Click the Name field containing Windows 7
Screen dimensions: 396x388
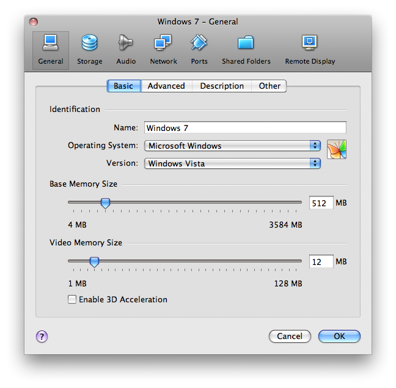coord(245,127)
